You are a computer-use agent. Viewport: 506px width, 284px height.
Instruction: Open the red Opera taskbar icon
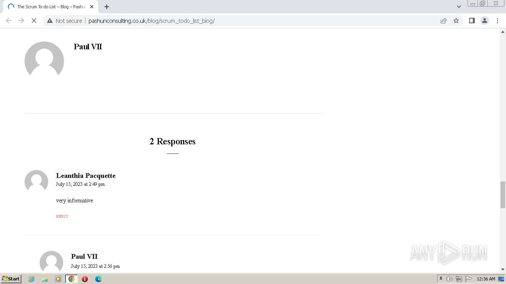[85, 279]
